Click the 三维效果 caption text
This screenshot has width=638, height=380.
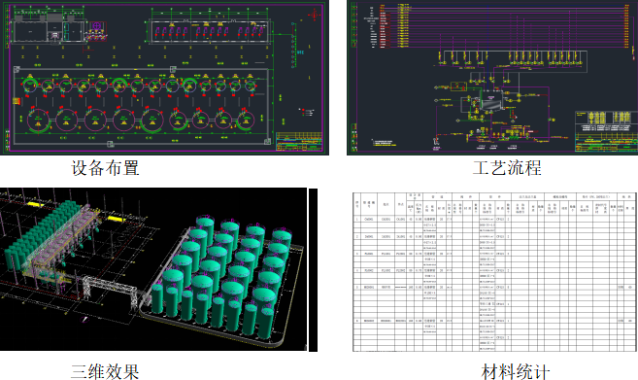coord(106,371)
